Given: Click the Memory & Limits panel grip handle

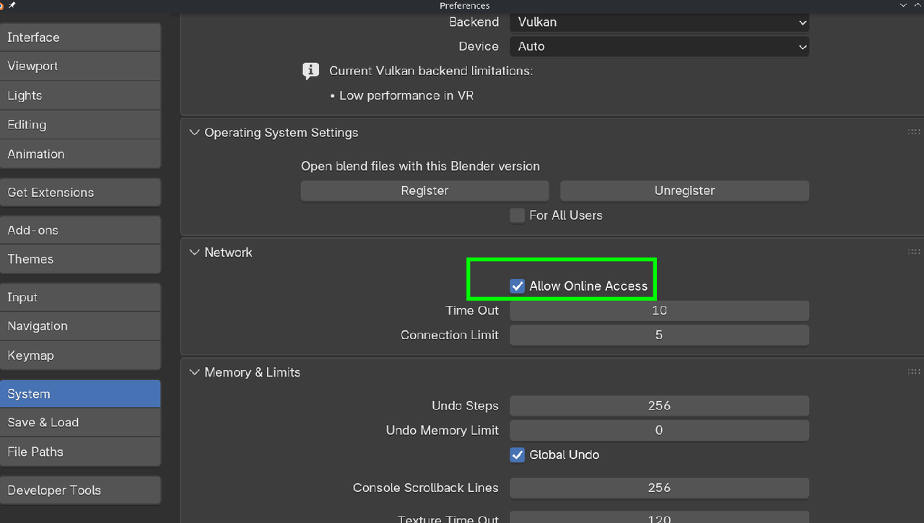Looking at the screenshot, I should tap(914, 372).
